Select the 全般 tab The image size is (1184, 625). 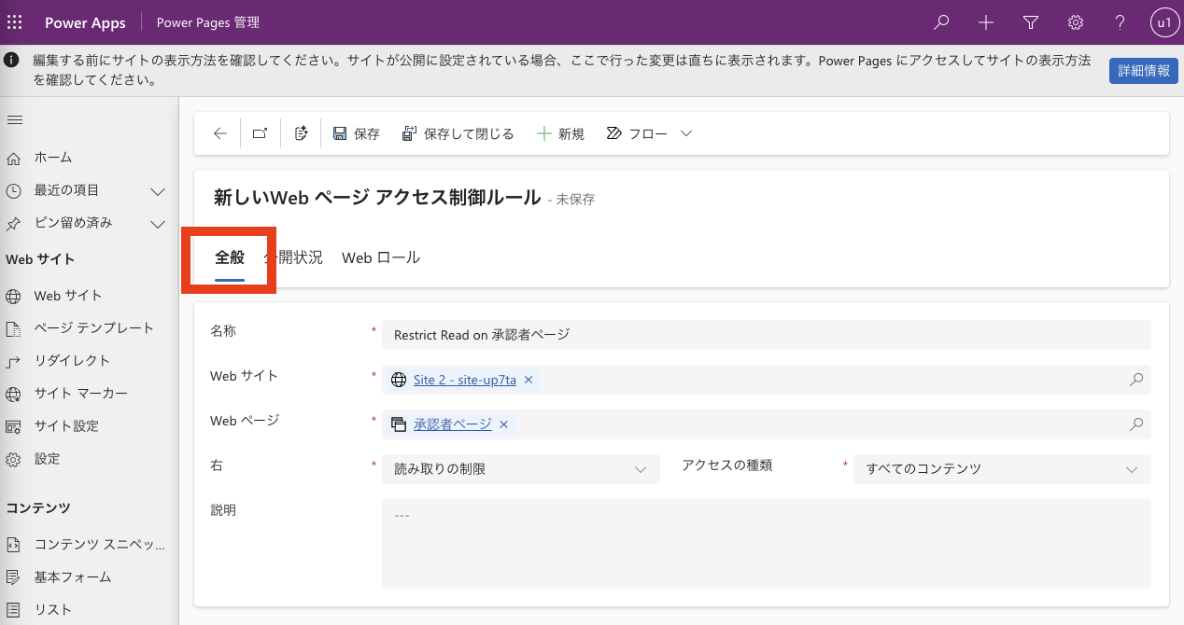[230, 257]
